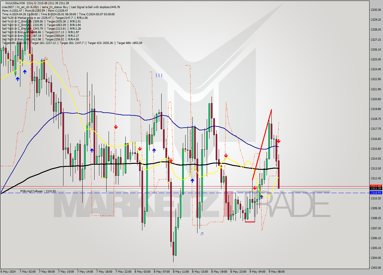Click the blue up arrow below 8 May 11:00
The width and height of the screenshot is (383, 275).
pos(192,180)
